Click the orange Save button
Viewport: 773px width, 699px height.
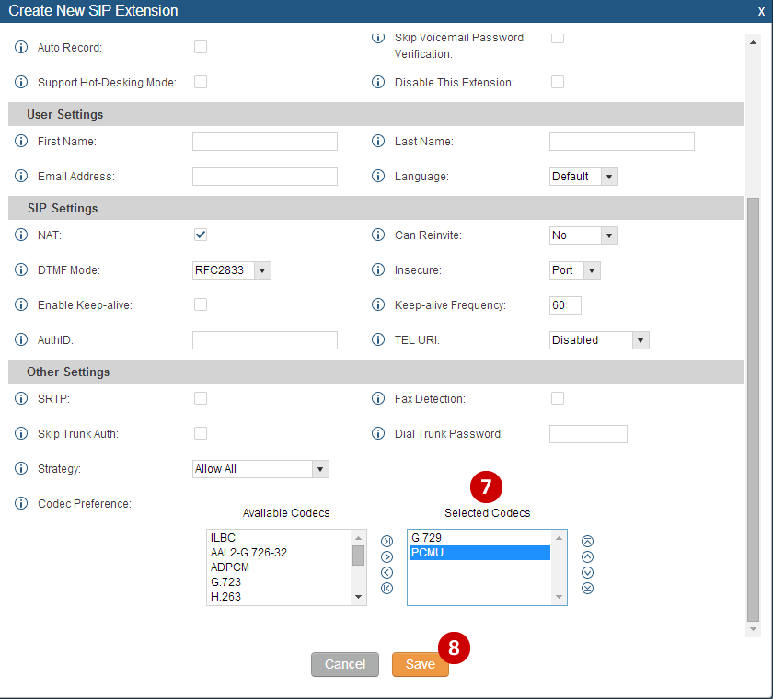click(420, 664)
